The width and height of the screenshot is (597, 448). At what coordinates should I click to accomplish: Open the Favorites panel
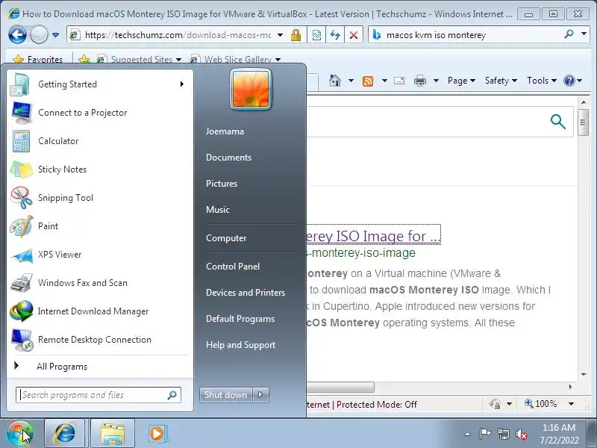[37, 60]
